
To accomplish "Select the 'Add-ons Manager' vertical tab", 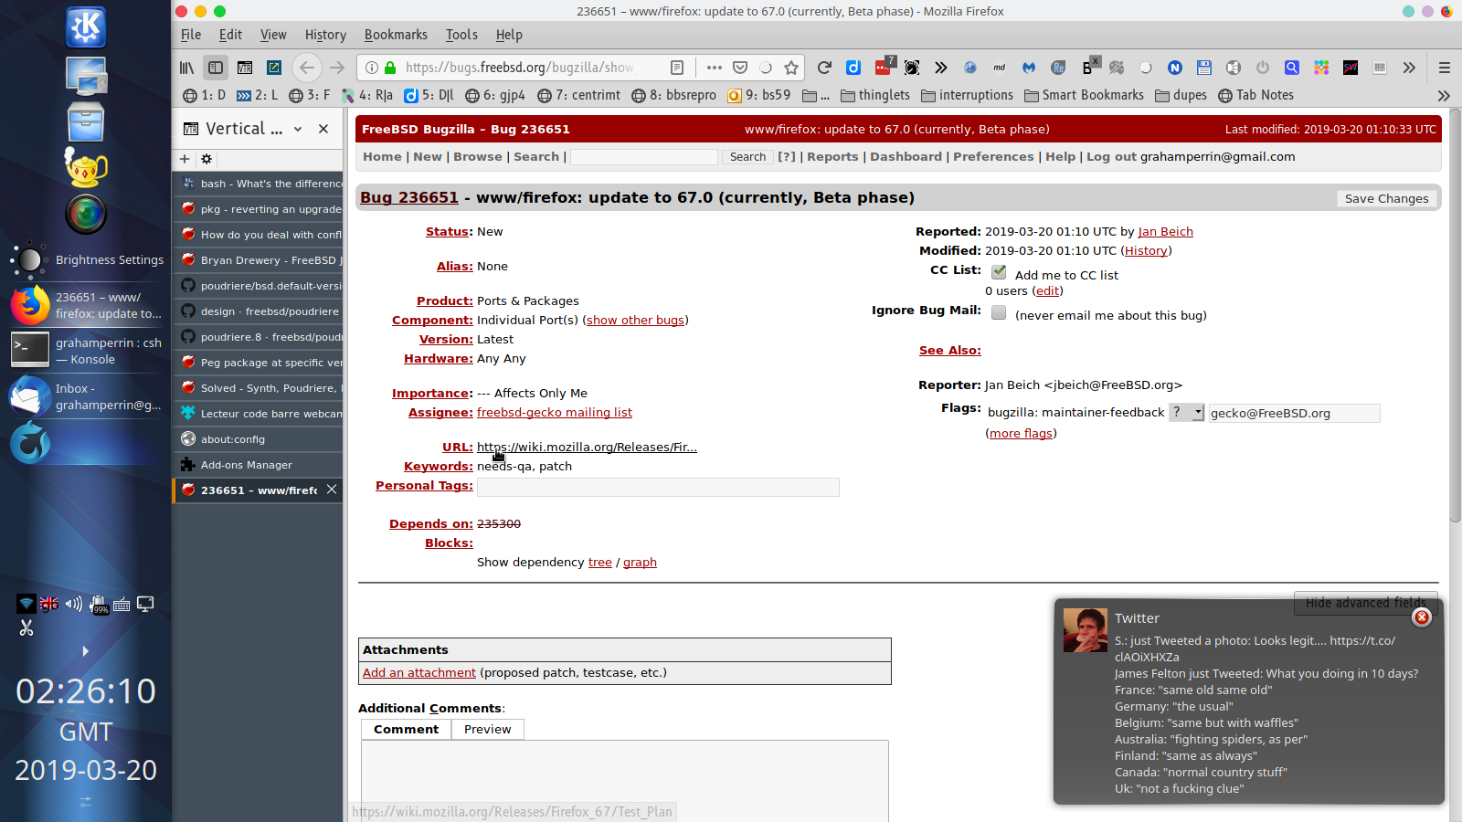I will point(259,465).
